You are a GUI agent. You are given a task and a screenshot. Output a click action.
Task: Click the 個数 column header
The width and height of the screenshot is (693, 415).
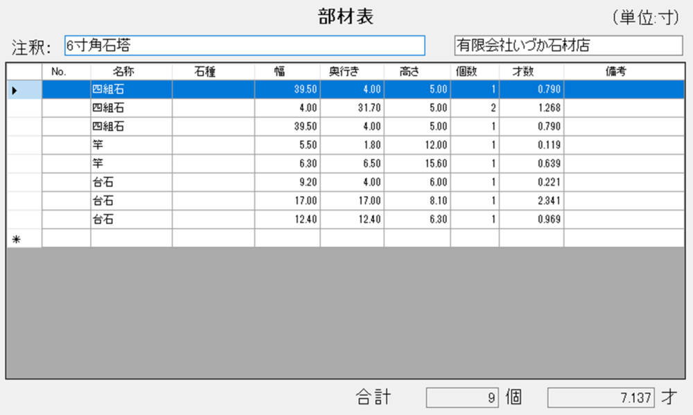475,71
